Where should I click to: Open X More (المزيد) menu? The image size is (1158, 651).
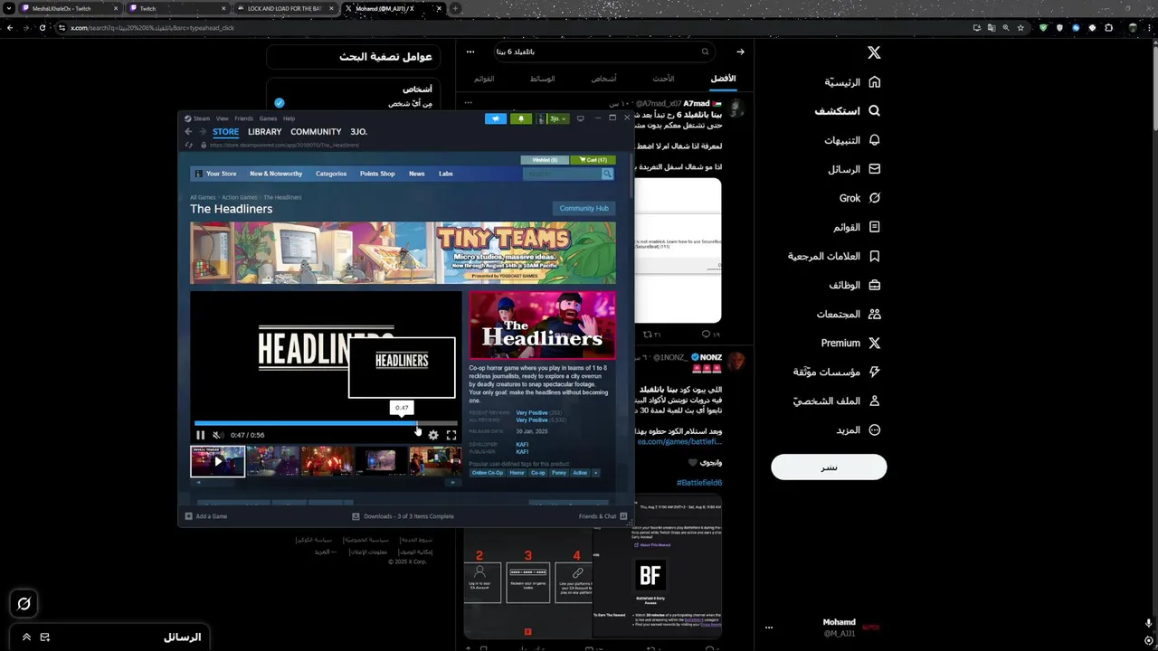coord(859,429)
